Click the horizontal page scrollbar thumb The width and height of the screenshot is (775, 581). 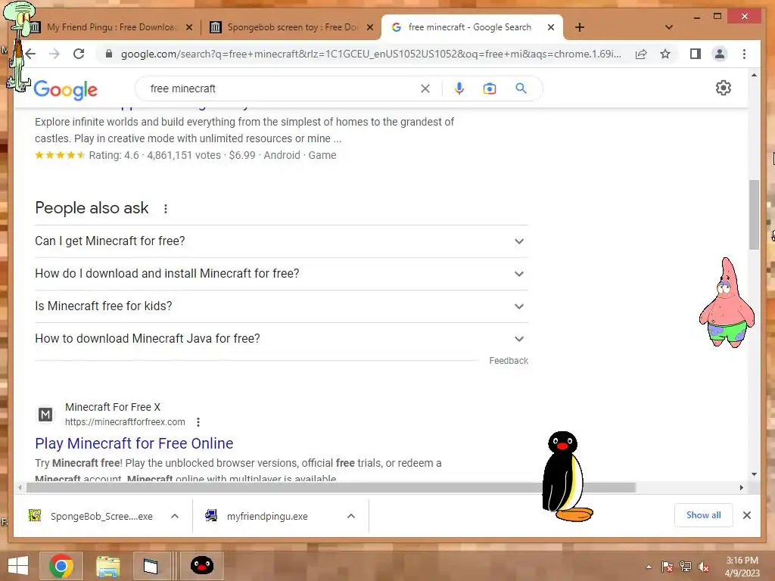(331, 488)
